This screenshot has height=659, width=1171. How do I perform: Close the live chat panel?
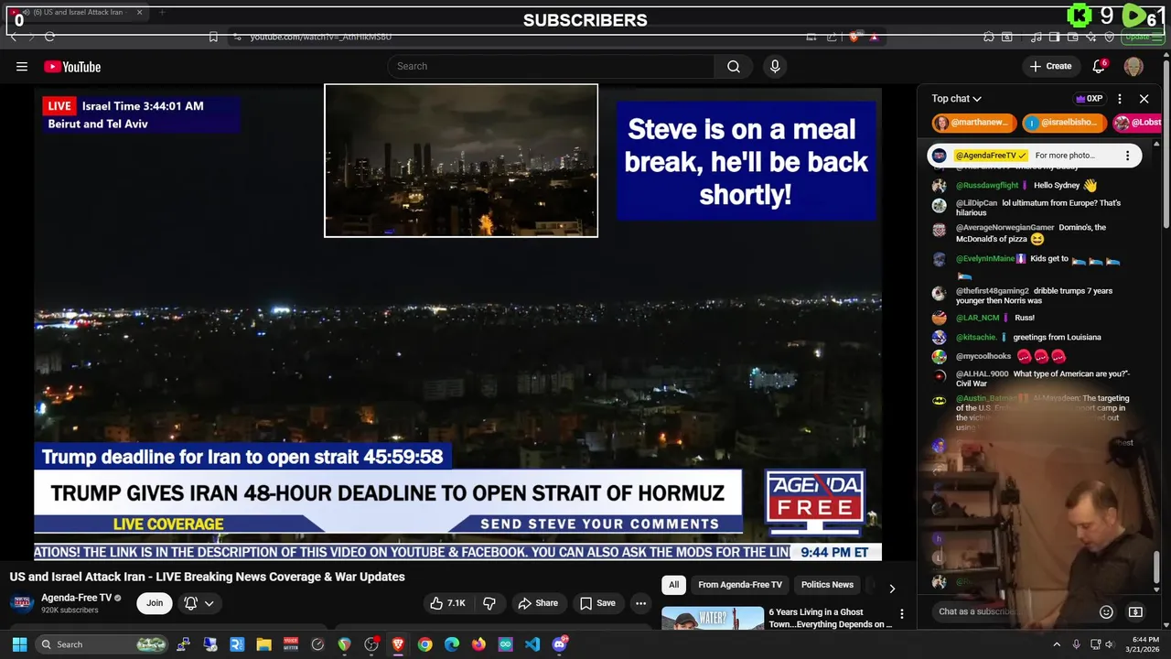(x=1144, y=98)
